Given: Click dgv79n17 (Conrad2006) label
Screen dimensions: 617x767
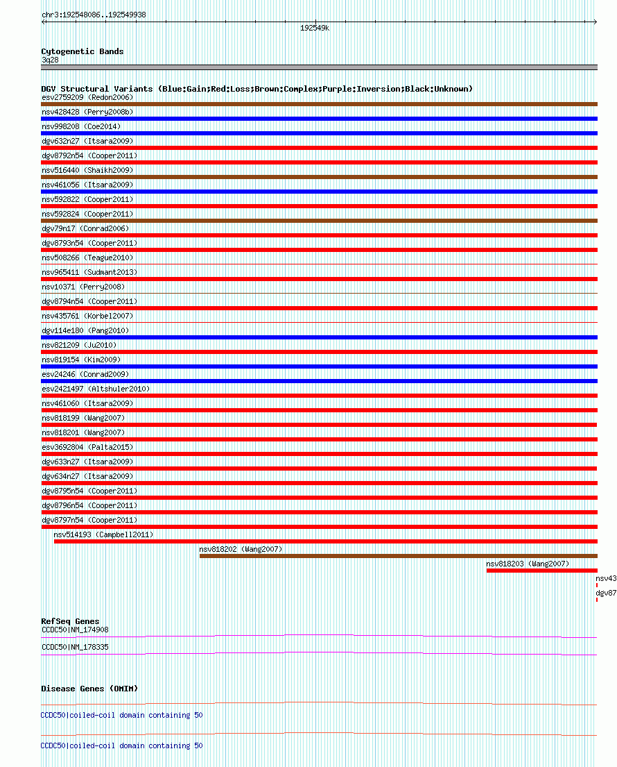Looking at the screenshot, I should click(x=85, y=228).
